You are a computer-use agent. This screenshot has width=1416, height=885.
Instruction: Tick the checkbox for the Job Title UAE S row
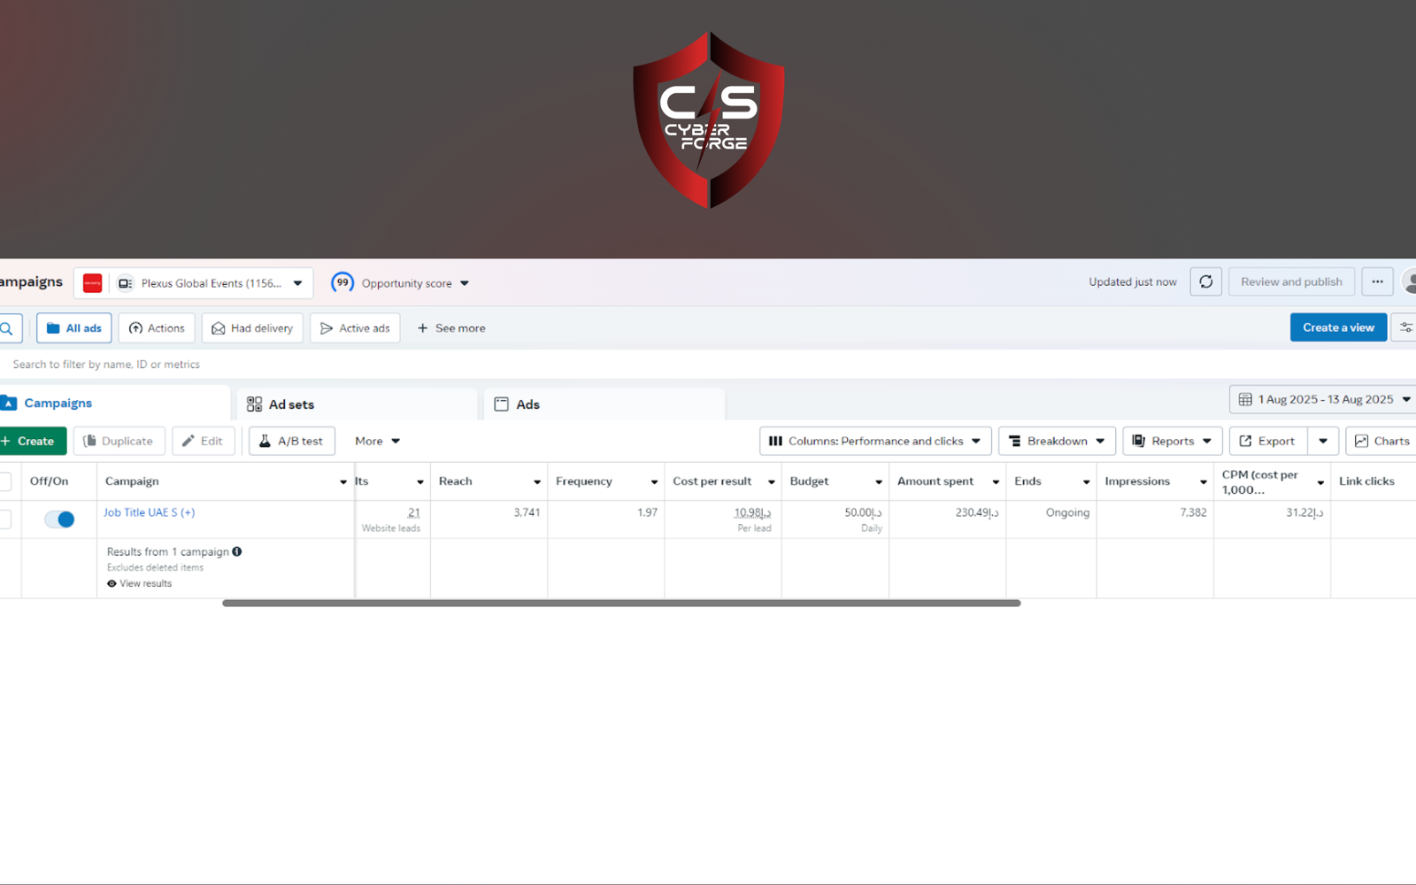[x=5, y=519]
